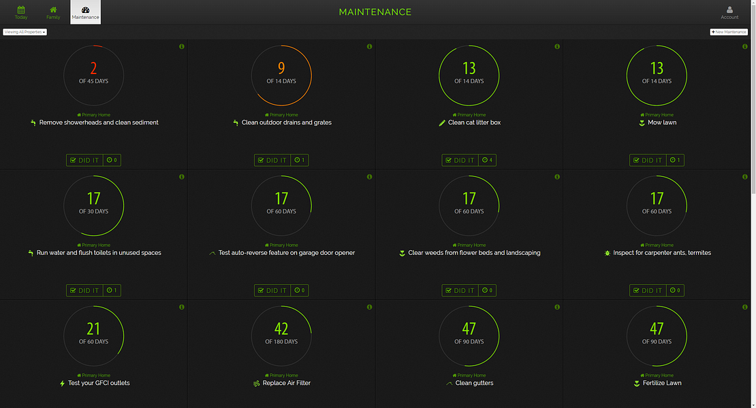Open history count on Remove showerheads card
The height and width of the screenshot is (408, 756).
click(112, 160)
